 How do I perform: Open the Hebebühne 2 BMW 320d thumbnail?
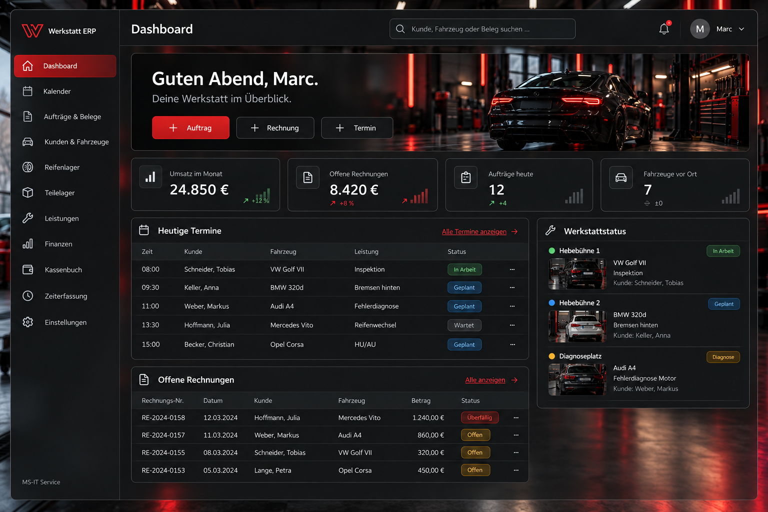click(577, 326)
